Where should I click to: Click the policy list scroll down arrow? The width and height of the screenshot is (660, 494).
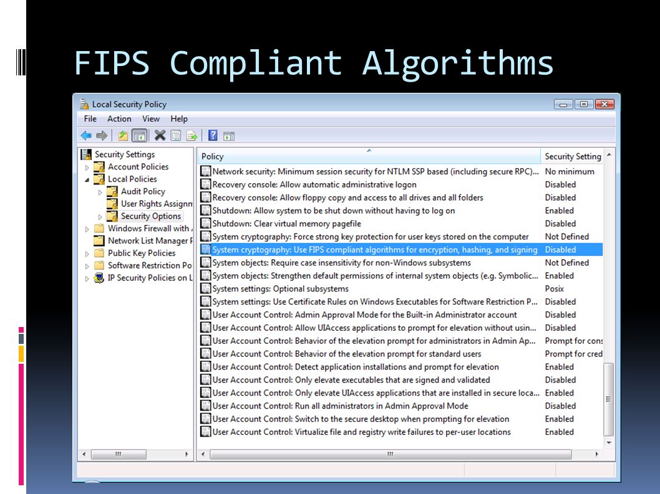(609, 443)
